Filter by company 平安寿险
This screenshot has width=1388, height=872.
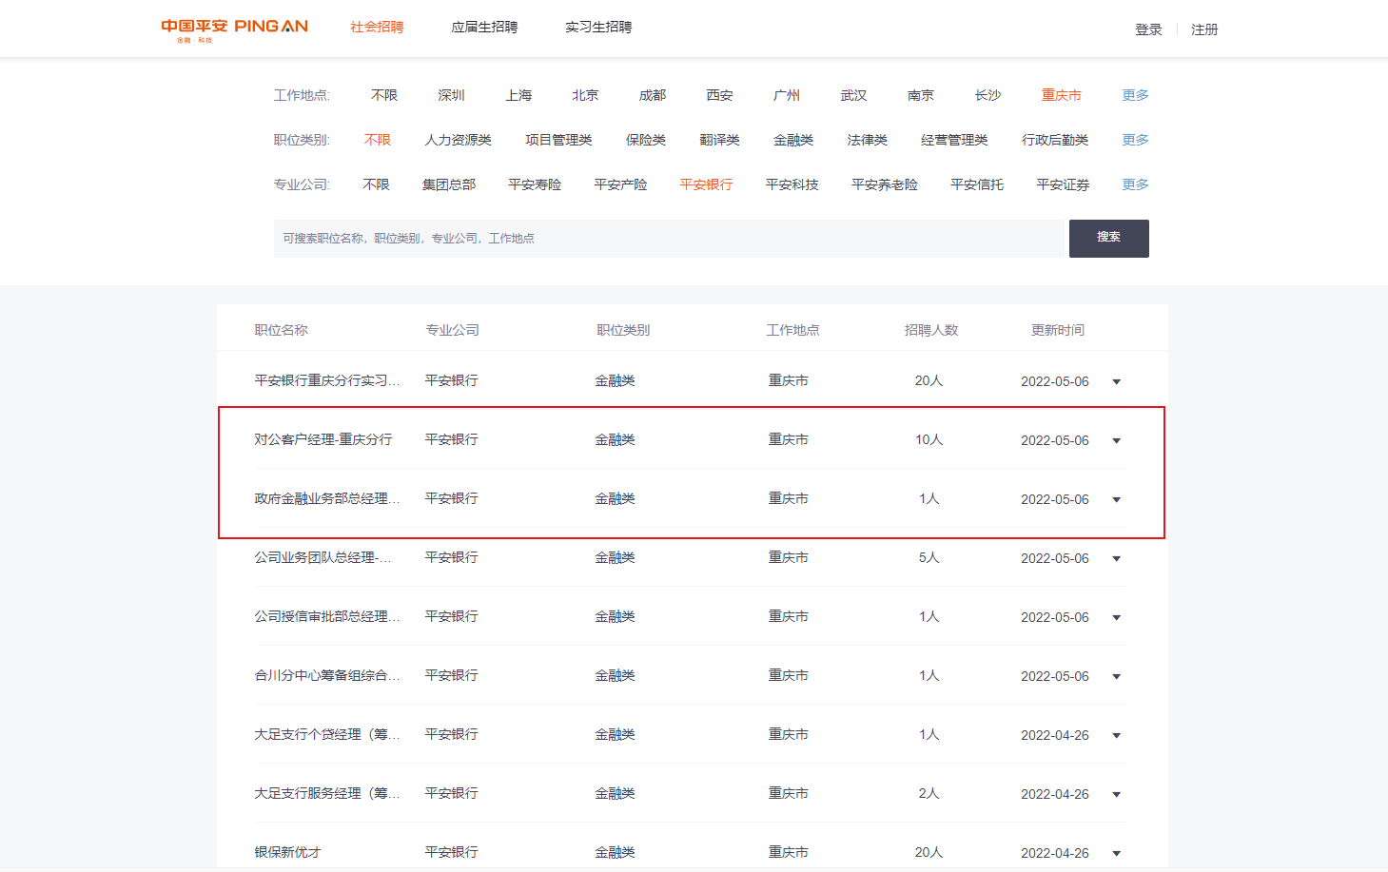(x=535, y=184)
